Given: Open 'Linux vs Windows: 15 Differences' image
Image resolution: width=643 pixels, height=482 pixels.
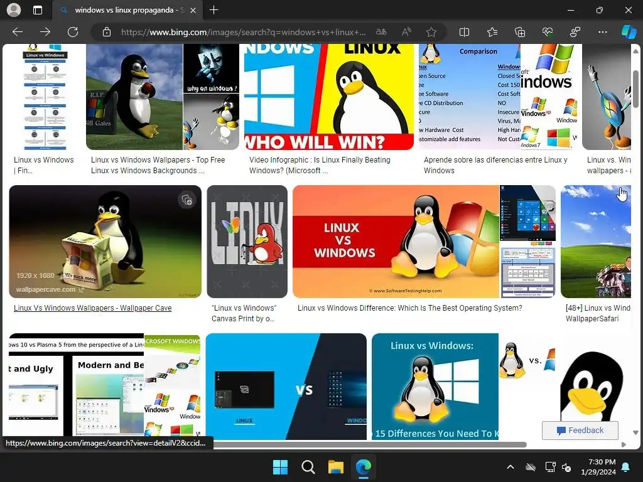Looking at the screenshot, I should click(435, 387).
